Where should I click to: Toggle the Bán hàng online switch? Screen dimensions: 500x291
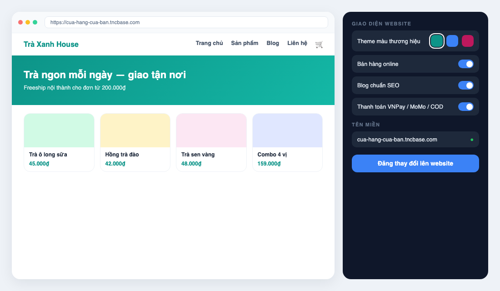click(466, 64)
